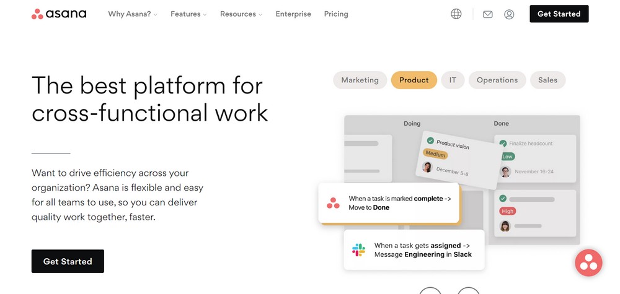The height and width of the screenshot is (294, 620).
Task: Select the Product tab
Action: click(x=414, y=80)
